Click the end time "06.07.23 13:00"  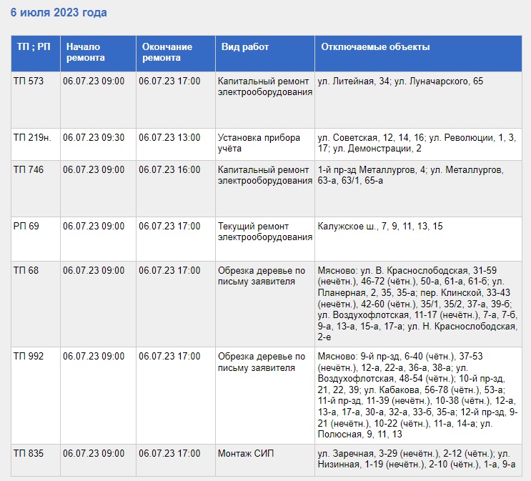169,138
